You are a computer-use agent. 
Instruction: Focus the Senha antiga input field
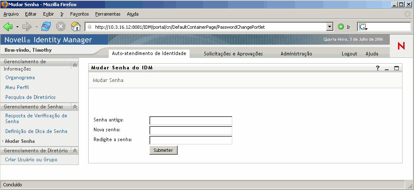click(191, 120)
